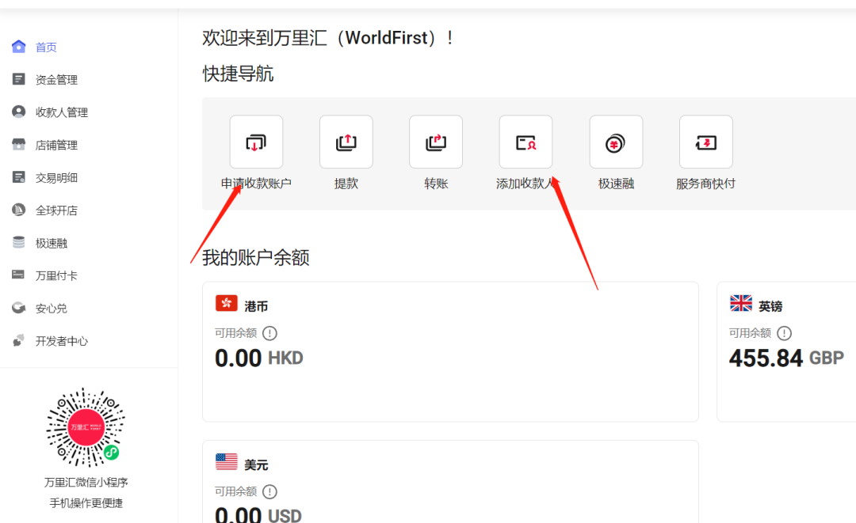Screen dimensions: 856x523
Task: Click the 455.84 GBP balance amount
Action: click(786, 358)
